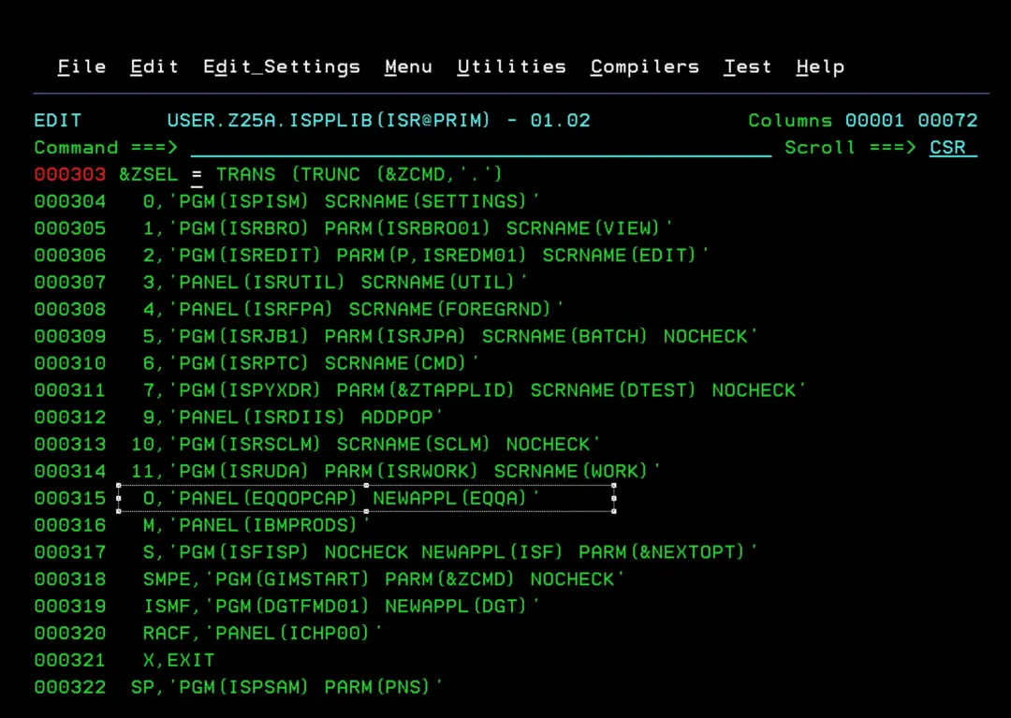Click the PGM(ISFISP) NEWAPPL(ISF) line
This screenshot has height=718, width=1011.
(449, 552)
